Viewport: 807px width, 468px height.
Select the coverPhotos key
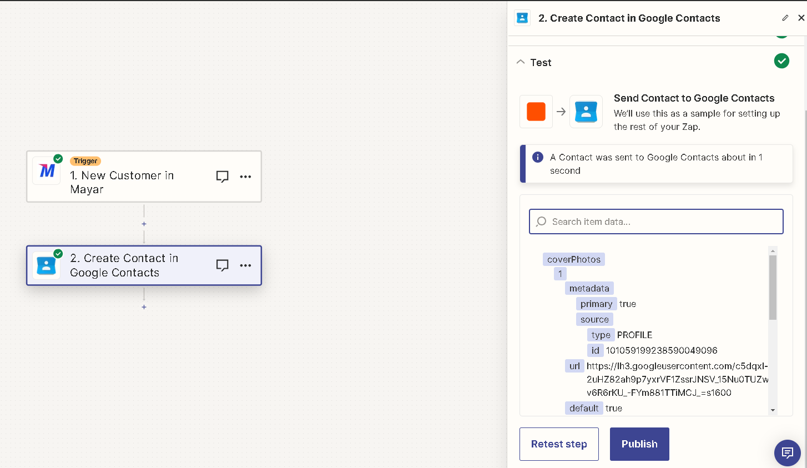click(x=574, y=259)
